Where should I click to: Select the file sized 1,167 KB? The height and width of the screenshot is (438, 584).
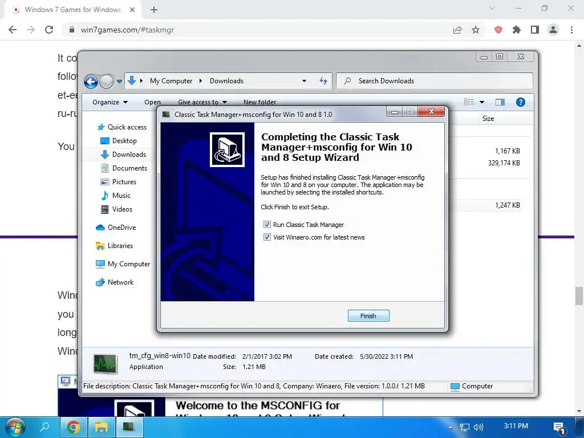[507, 151]
